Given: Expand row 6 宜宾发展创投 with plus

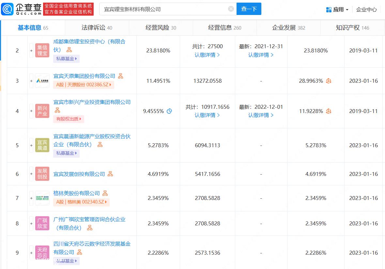Looking at the screenshot, I should coord(31,174).
